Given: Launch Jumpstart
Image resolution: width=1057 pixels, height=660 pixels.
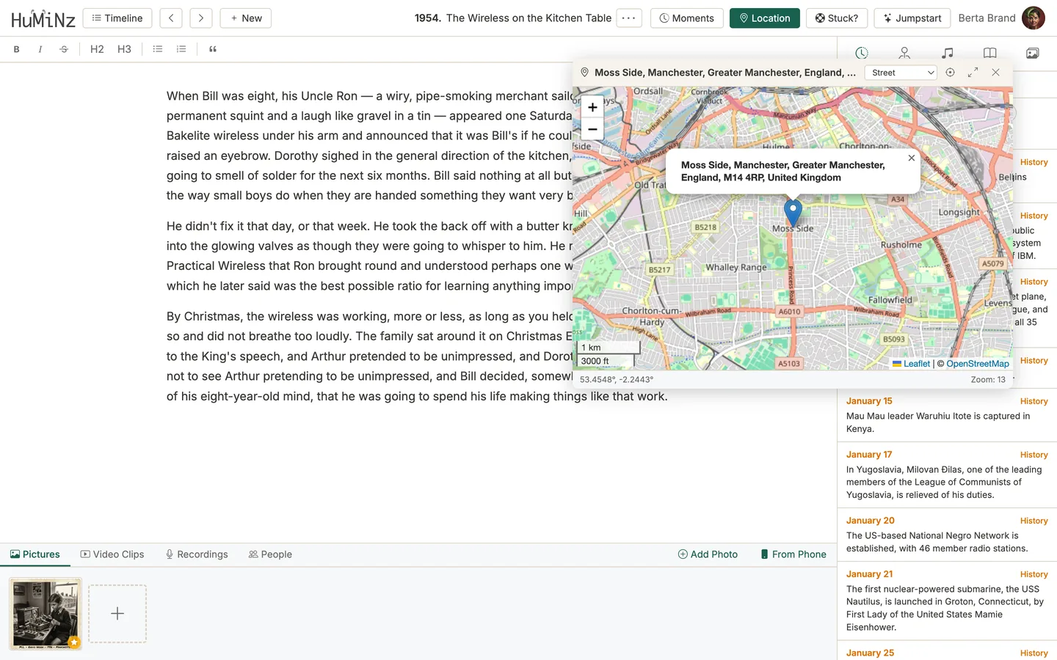Looking at the screenshot, I should point(912,18).
